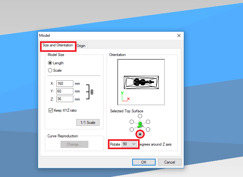Image resolution: width=243 pixels, height=177 pixels.
Task: Select the Scale radio button
Action: click(50, 70)
